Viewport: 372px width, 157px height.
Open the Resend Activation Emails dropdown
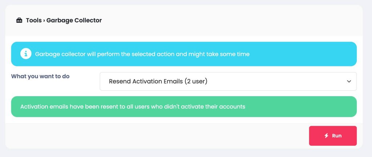coord(228,82)
